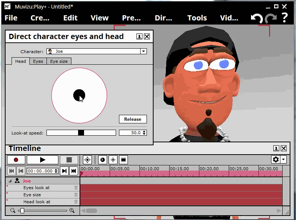Open the Dir... menu

163,18
